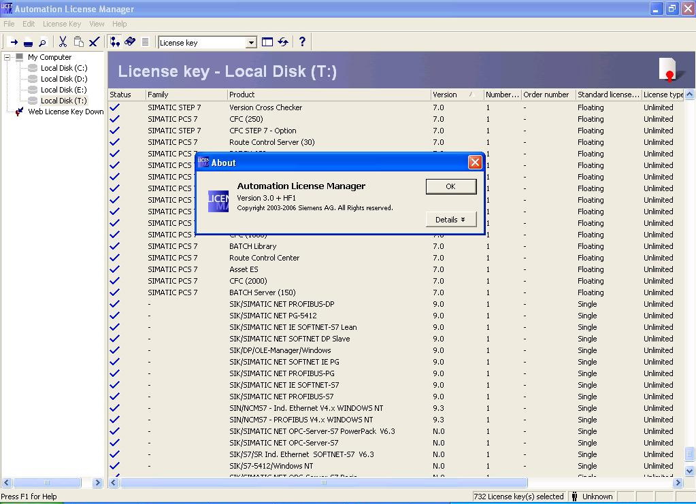Select My Computer in the tree
The height and width of the screenshot is (504, 696).
point(49,57)
